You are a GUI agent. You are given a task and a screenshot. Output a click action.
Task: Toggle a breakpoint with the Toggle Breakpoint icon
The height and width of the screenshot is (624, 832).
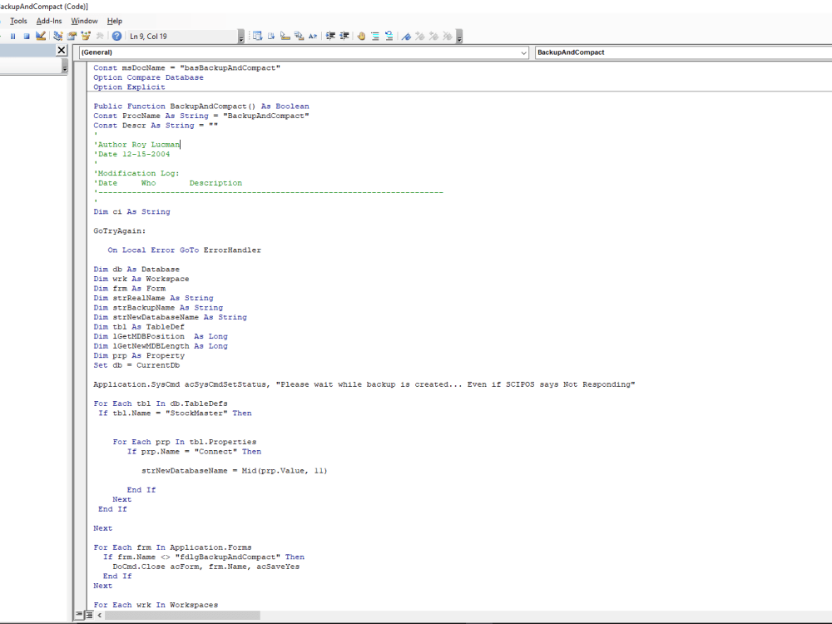click(x=361, y=36)
